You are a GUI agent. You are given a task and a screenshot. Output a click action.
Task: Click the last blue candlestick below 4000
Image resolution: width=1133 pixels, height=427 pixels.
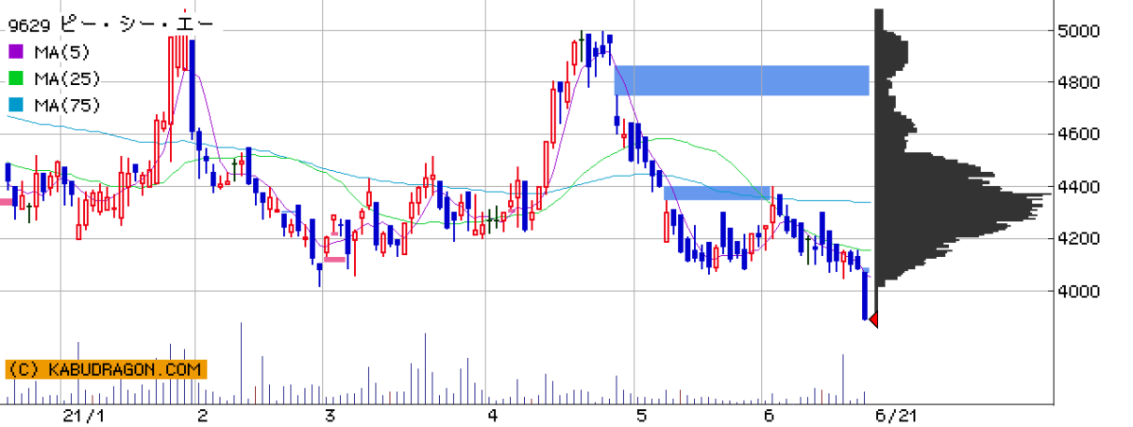(864, 295)
